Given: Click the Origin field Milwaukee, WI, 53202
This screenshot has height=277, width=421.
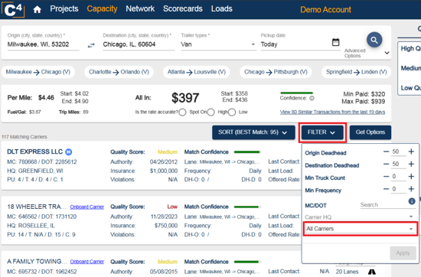Looking at the screenshot, I should pos(43,44).
